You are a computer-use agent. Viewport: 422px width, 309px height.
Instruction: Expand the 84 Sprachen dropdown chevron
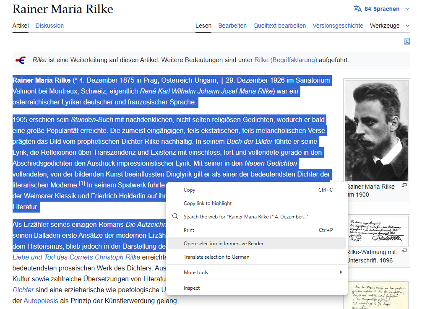point(406,8)
